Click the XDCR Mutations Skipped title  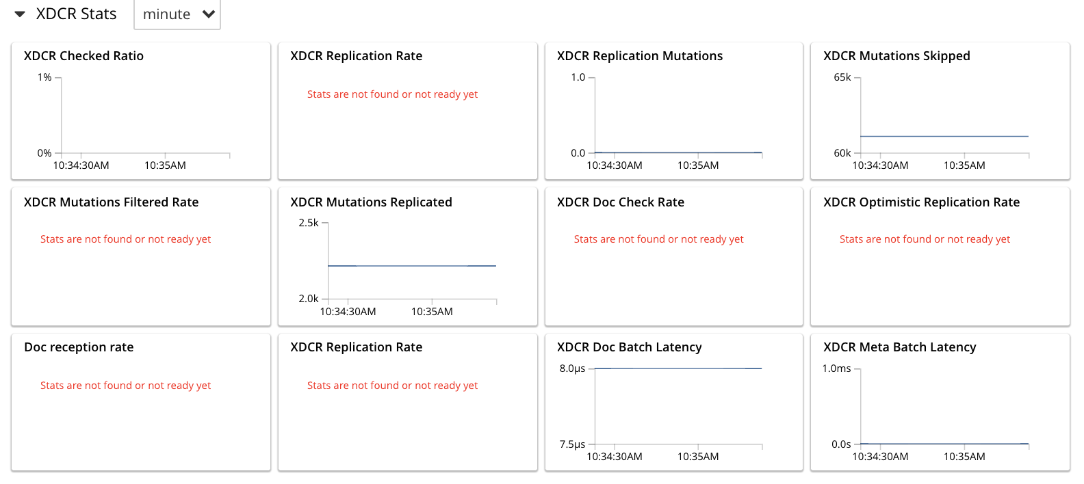pyautogui.click(x=896, y=56)
